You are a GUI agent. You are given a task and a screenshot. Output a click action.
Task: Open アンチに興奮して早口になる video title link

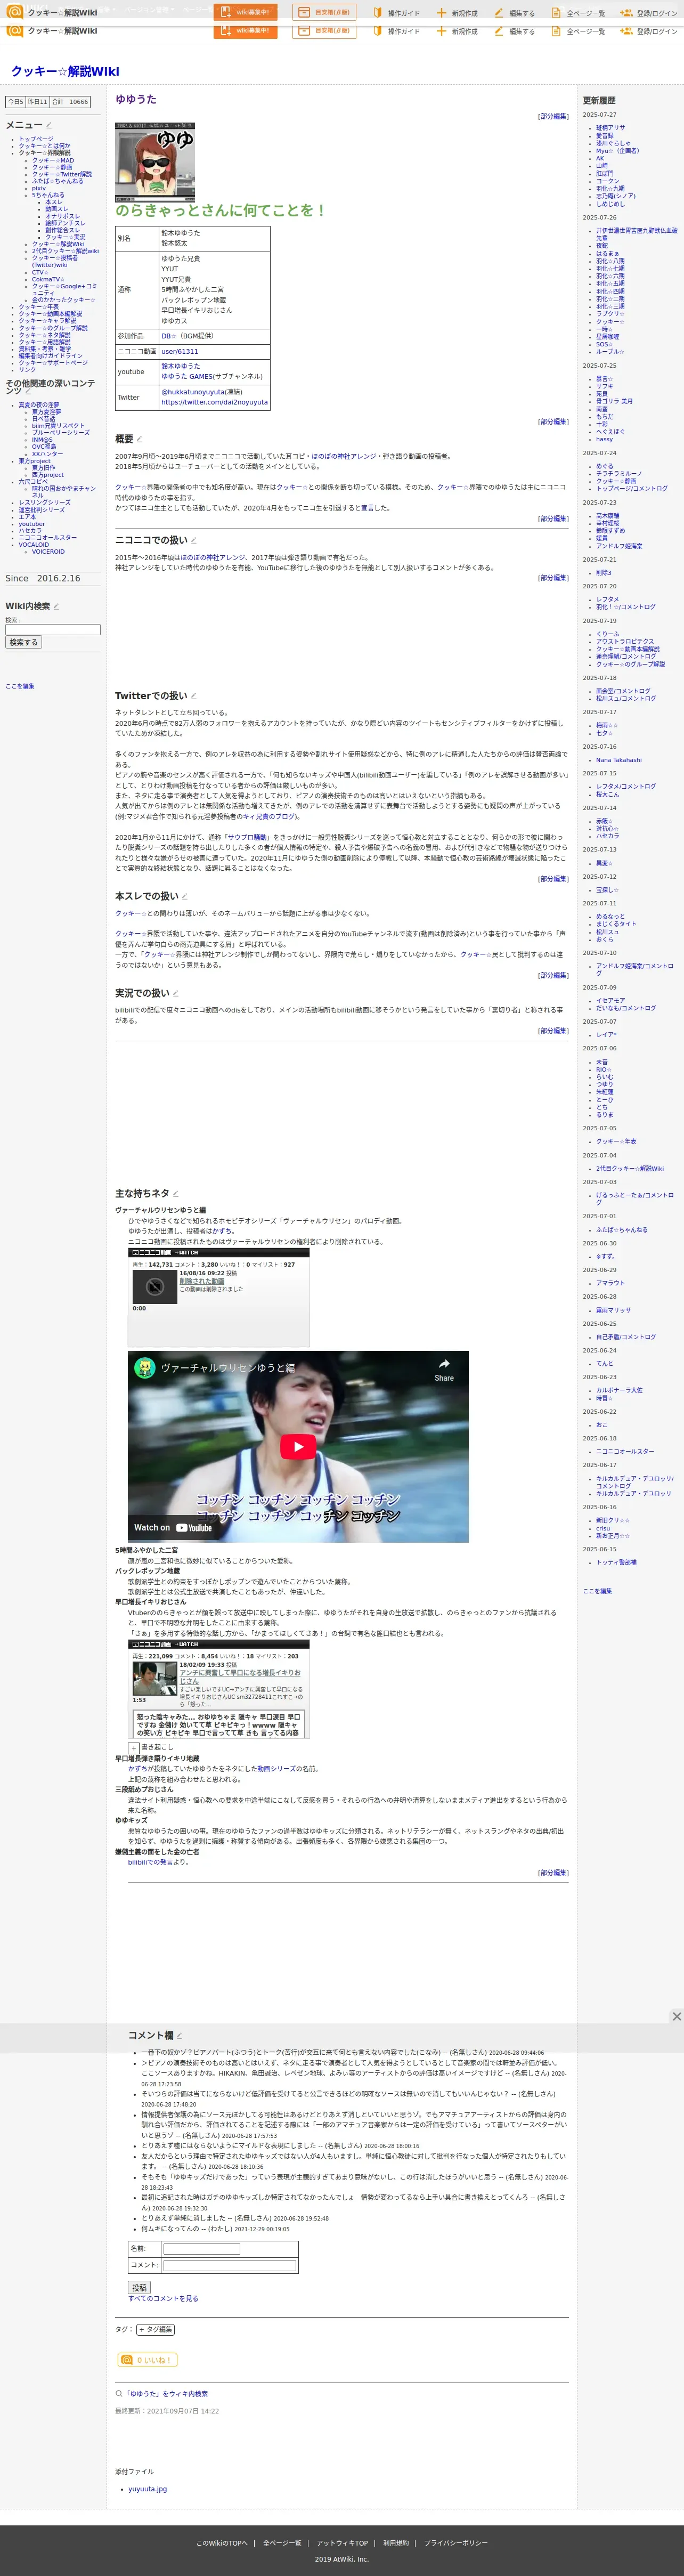coord(240,1677)
